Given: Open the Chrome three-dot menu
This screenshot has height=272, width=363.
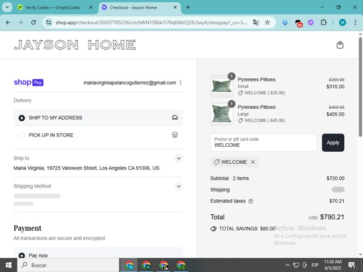Looking at the screenshot, I should tap(355, 23).
